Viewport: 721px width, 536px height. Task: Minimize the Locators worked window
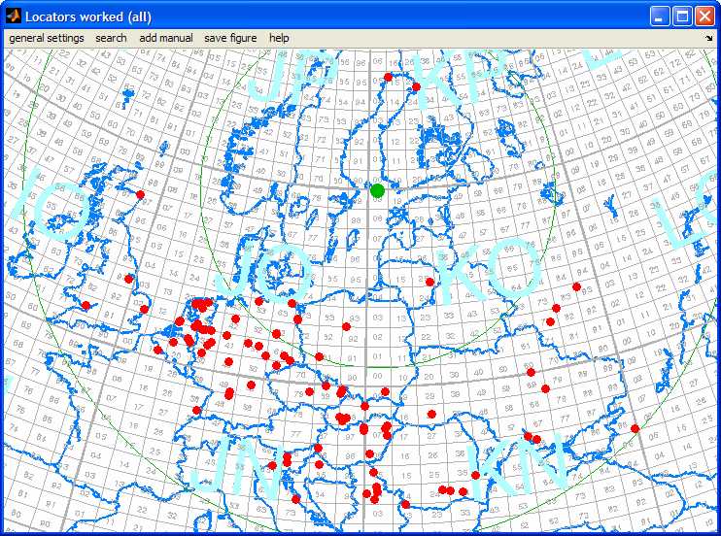pos(660,17)
